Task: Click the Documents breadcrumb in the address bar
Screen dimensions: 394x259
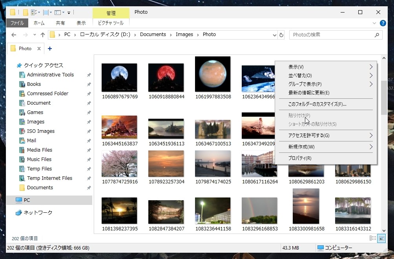Action: [153, 34]
